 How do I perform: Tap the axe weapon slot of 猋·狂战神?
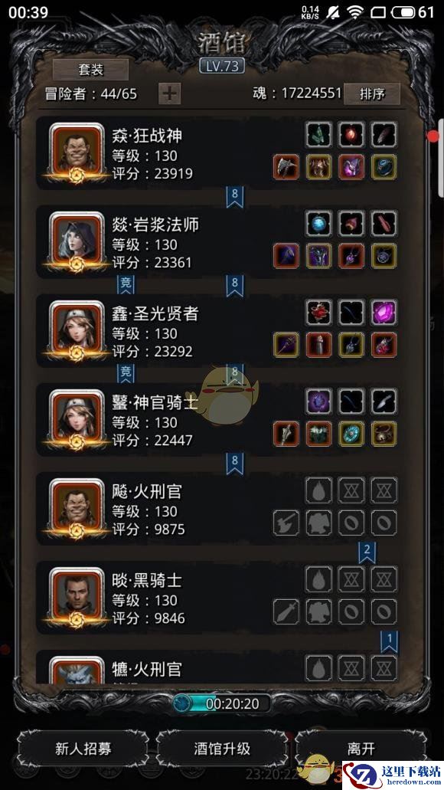pos(286,167)
